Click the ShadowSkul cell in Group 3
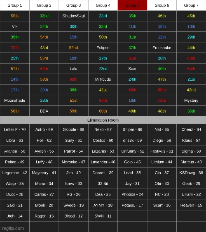 tap(73, 16)
